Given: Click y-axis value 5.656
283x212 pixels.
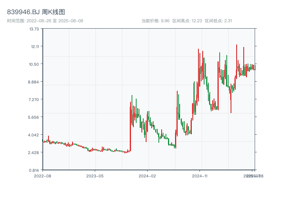Looking at the screenshot, I should coord(33,117).
